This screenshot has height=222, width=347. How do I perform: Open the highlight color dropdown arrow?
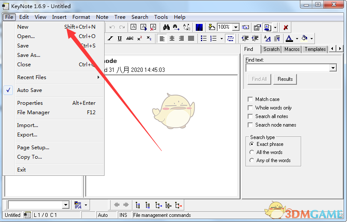click(x=311, y=38)
